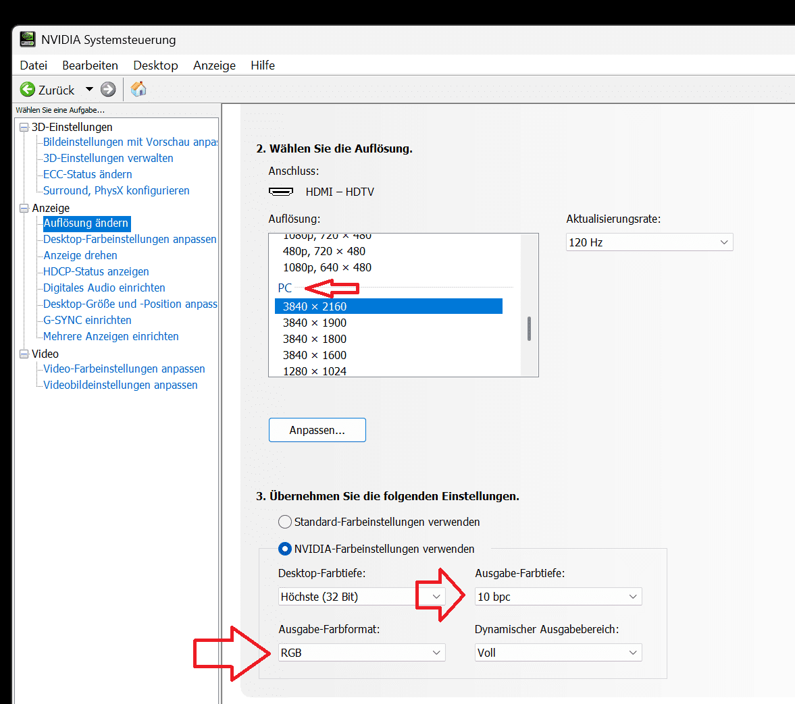
Task: Select NVIDIA-Farbeinstellungen verwenden radio button
Action: [285, 549]
